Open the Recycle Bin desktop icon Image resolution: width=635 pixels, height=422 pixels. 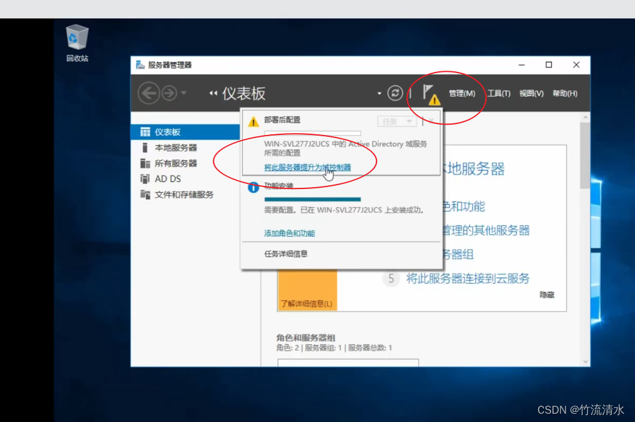click(x=77, y=43)
